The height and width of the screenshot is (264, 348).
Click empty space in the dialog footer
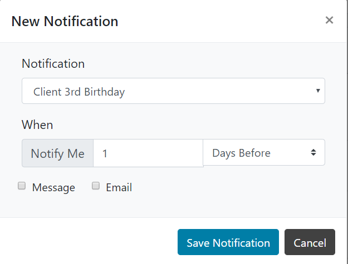pyautogui.click(x=89, y=242)
